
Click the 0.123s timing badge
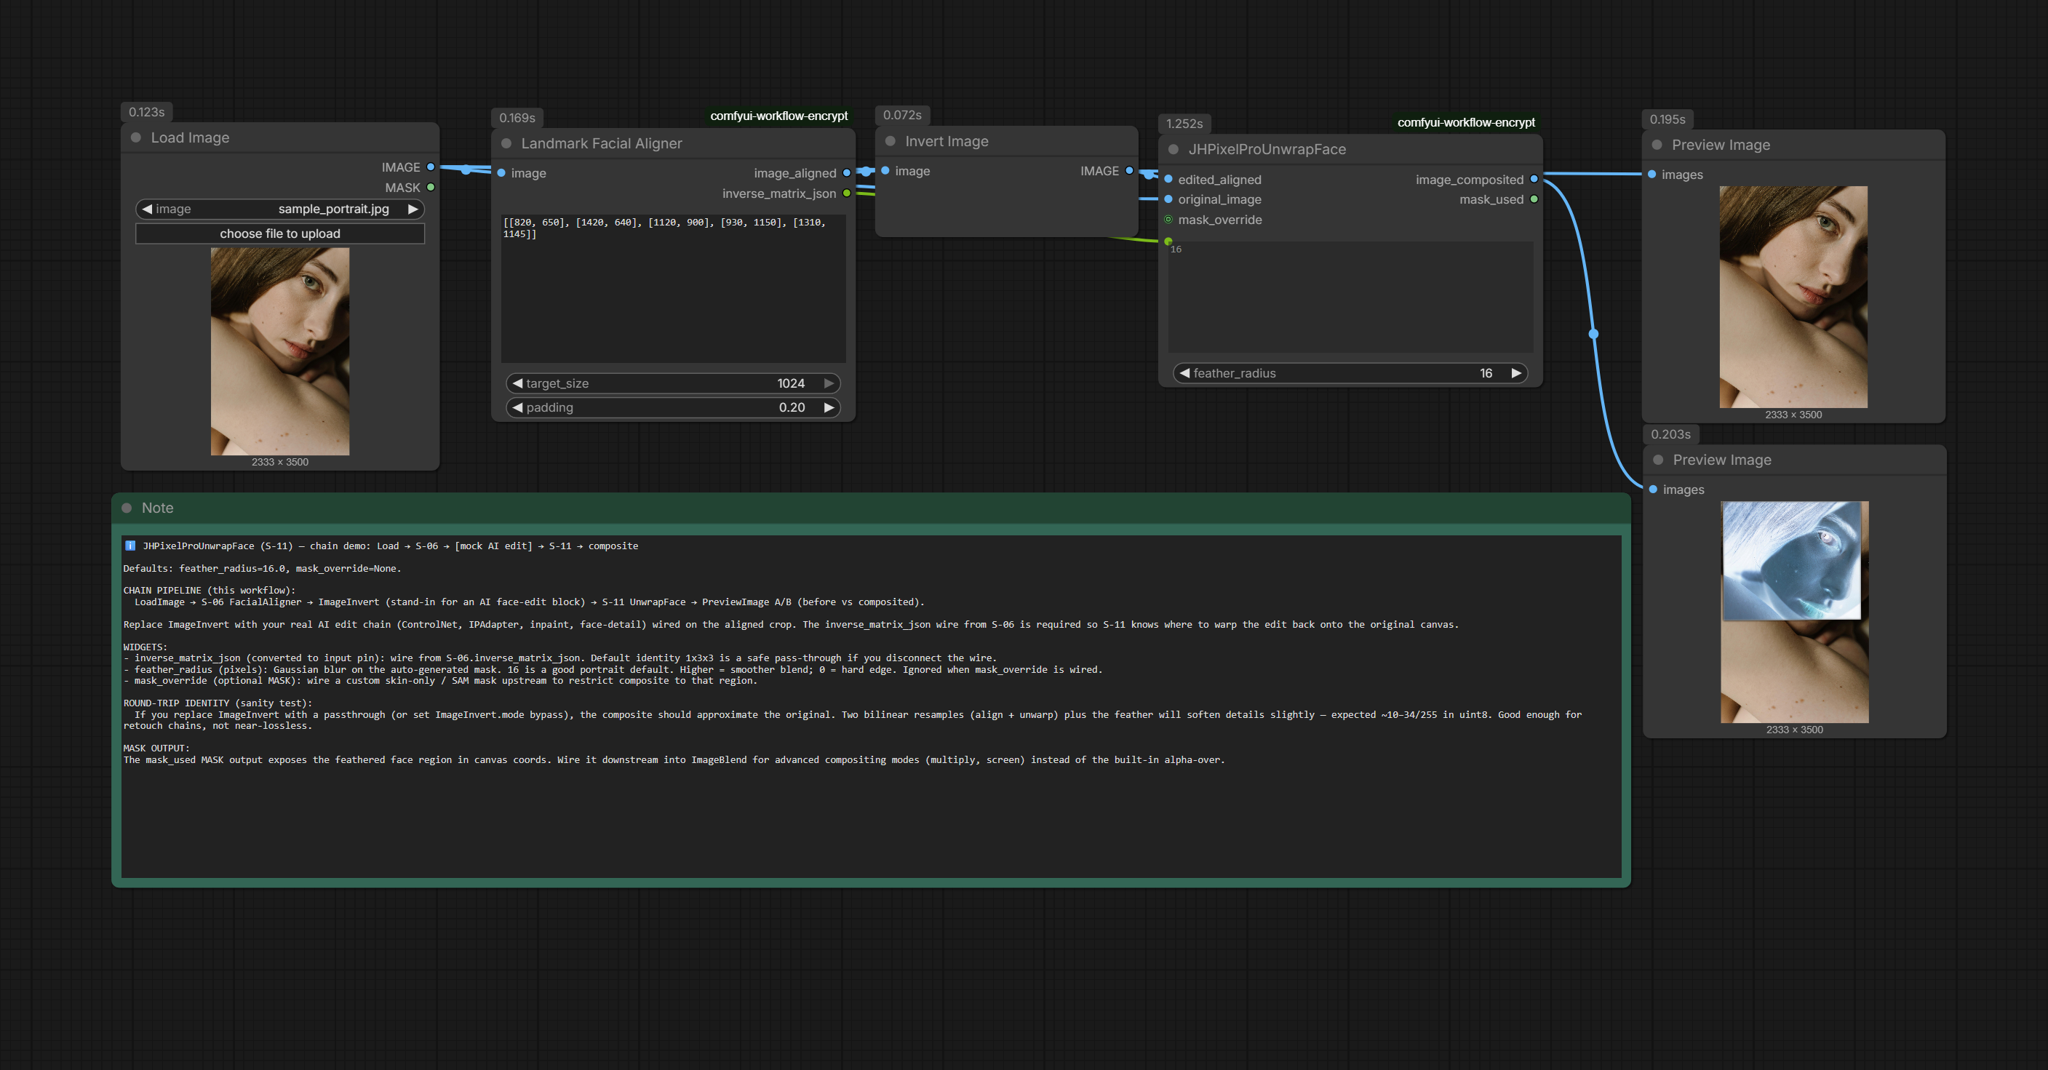(147, 112)
